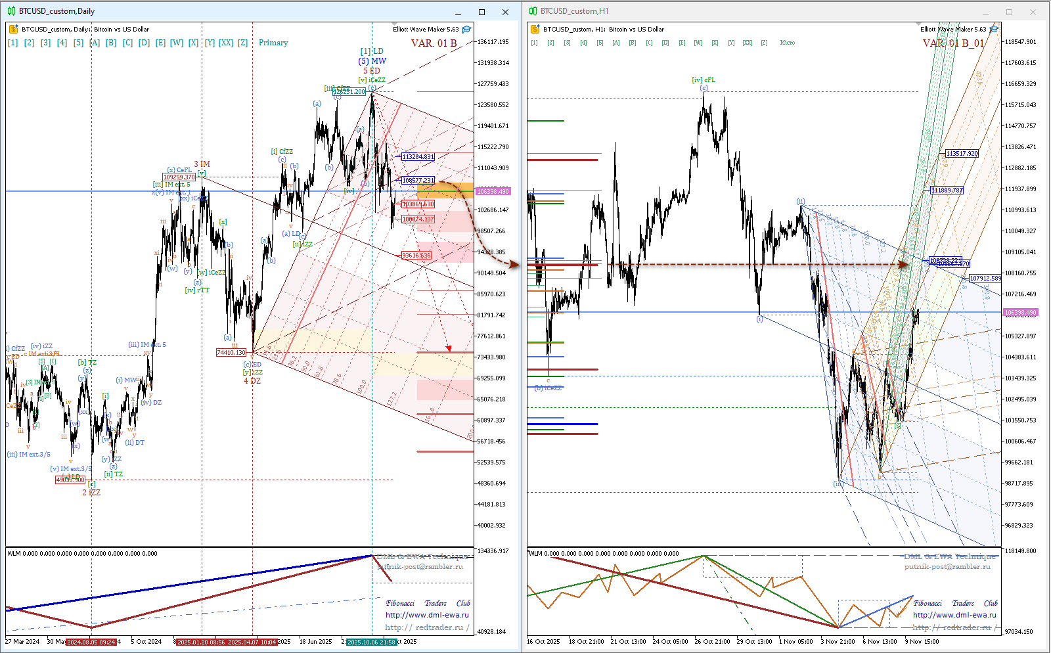Toggle wave label [1] in Daily chart

pyautogui.click(x=12, y=43)
